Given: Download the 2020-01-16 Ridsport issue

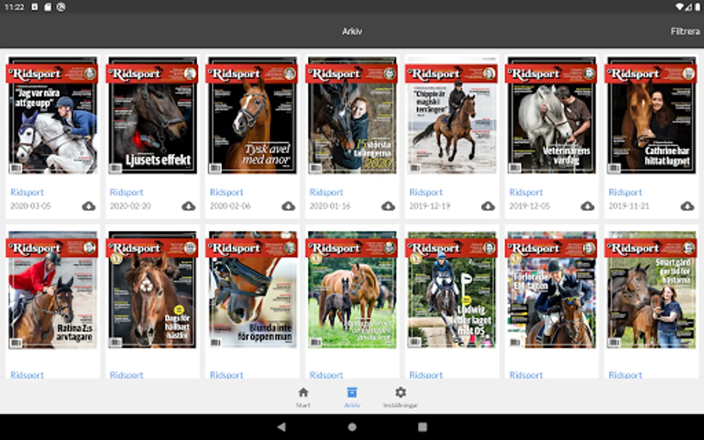Looking at the screenshot, I should (388, 206).
